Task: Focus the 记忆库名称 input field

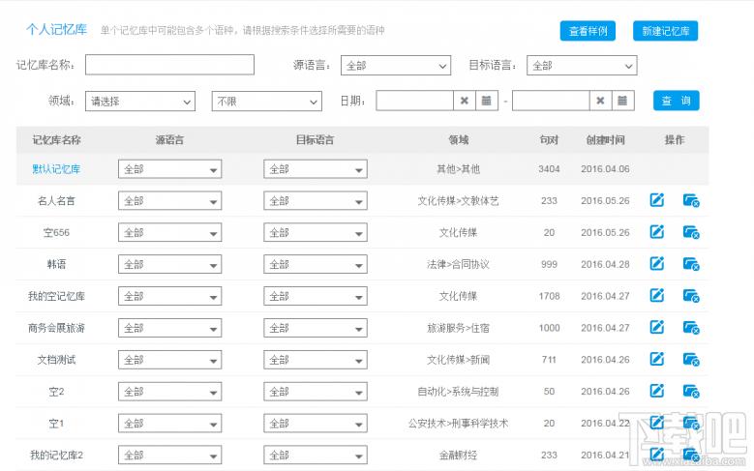Action: click(169, 65)
